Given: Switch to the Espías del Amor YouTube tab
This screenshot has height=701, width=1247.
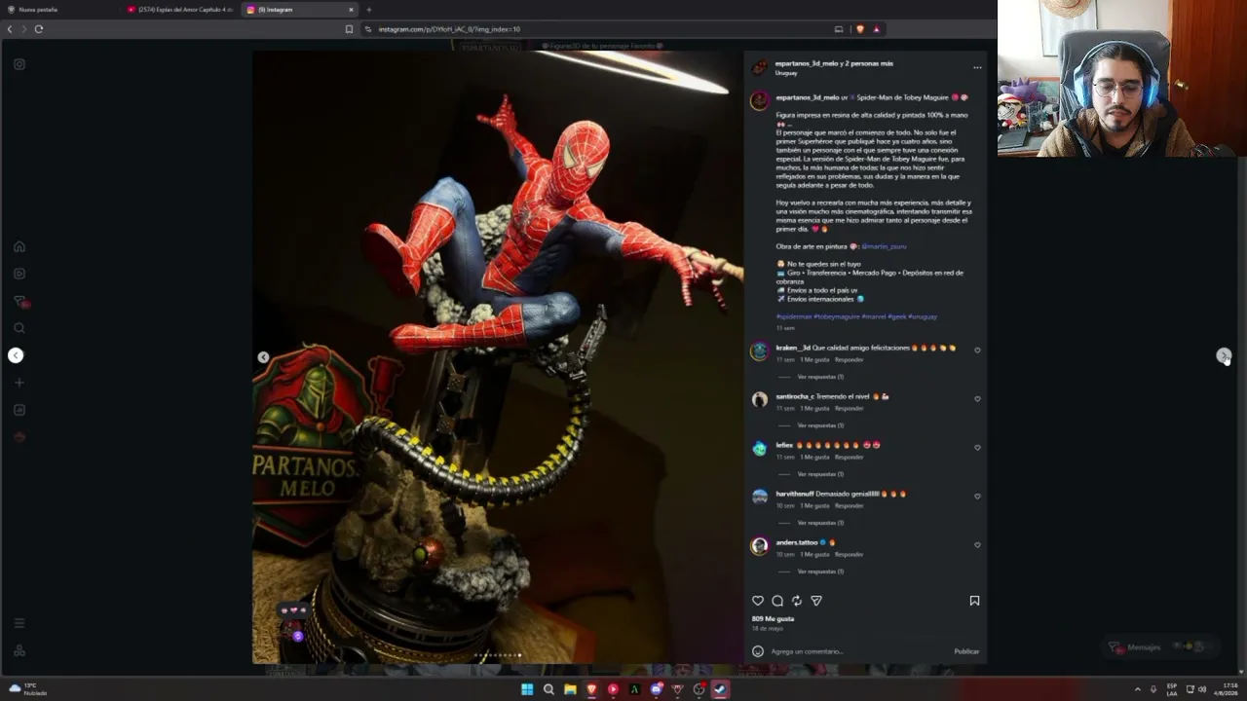Looking at the screenshot, I should (x=180, y=10).
